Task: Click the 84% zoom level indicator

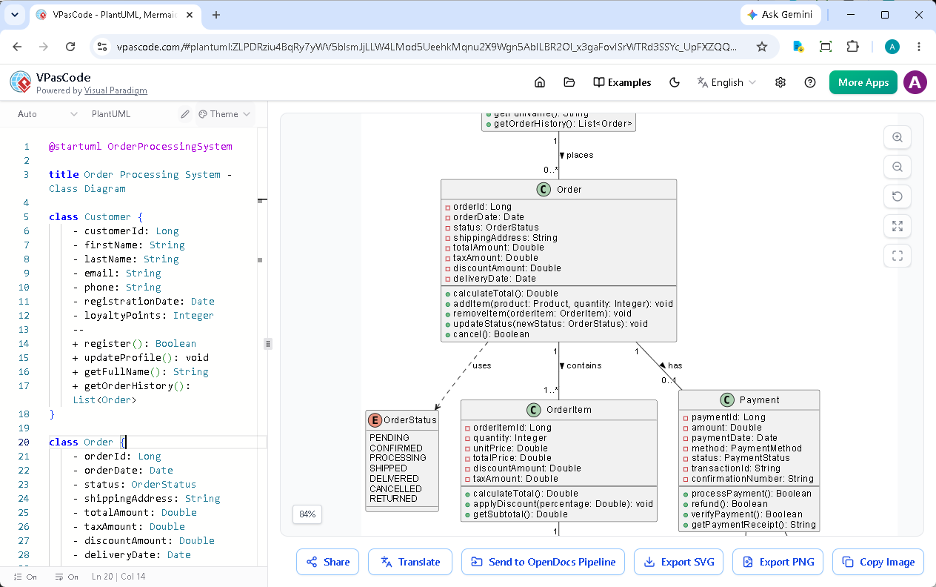Action: pos(307,514)
